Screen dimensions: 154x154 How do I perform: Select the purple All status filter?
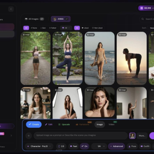click(26, 28)
